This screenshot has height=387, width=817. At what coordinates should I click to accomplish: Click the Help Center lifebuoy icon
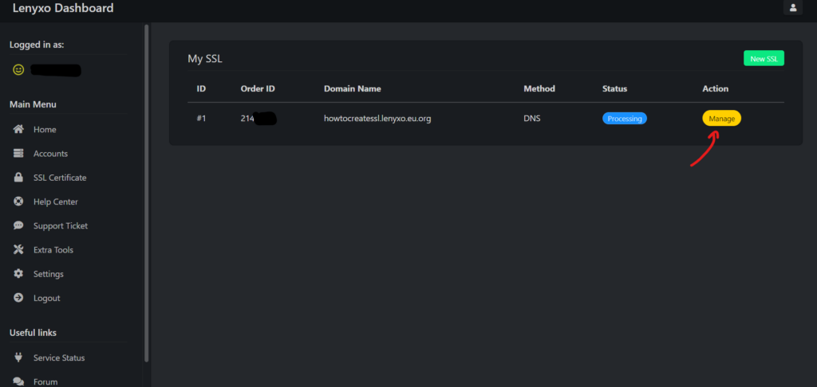click(18, 201)
